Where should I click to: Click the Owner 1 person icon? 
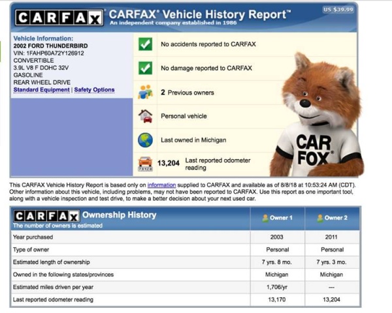[x=265, y=218]
